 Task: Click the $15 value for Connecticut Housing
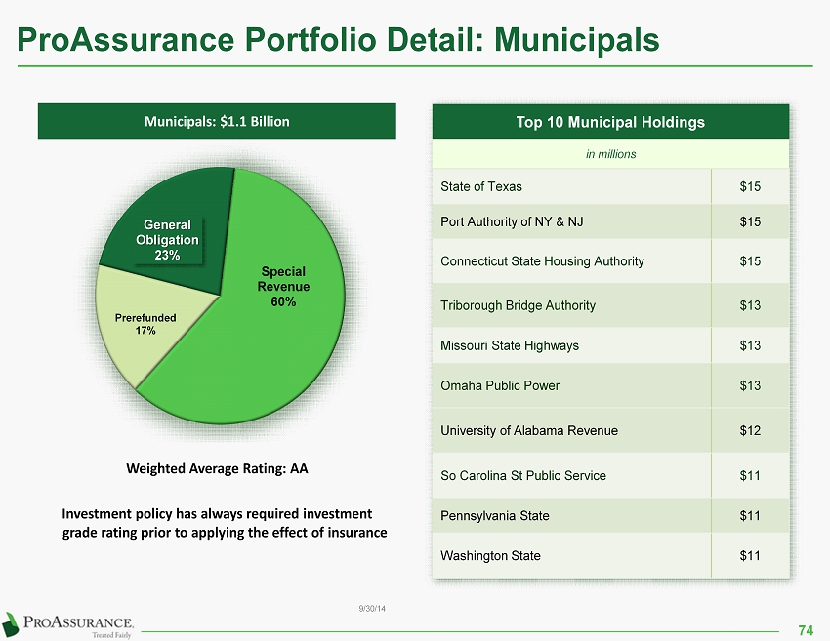coord(750,261)
